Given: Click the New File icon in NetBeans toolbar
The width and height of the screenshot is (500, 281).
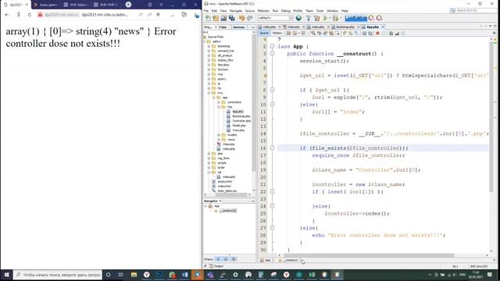Looking at the screenshot, I should coord(208,18).
